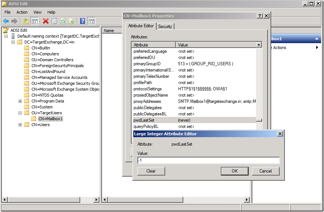
Task: Select CN=ForeignSecurityPrincipals in the tree
Action: [x=57, y=66]
